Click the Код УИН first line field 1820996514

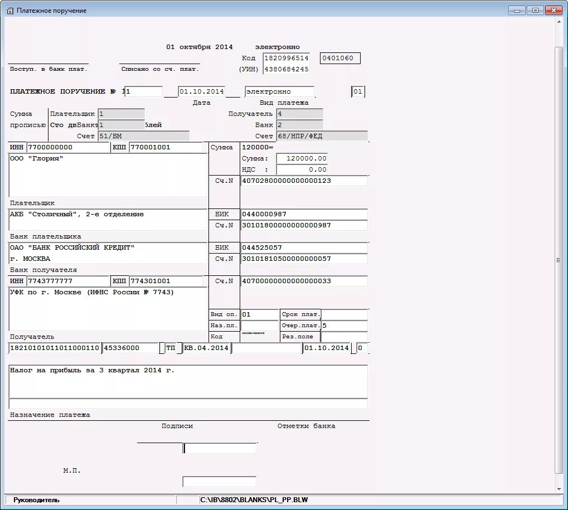(x=286, y=59)
